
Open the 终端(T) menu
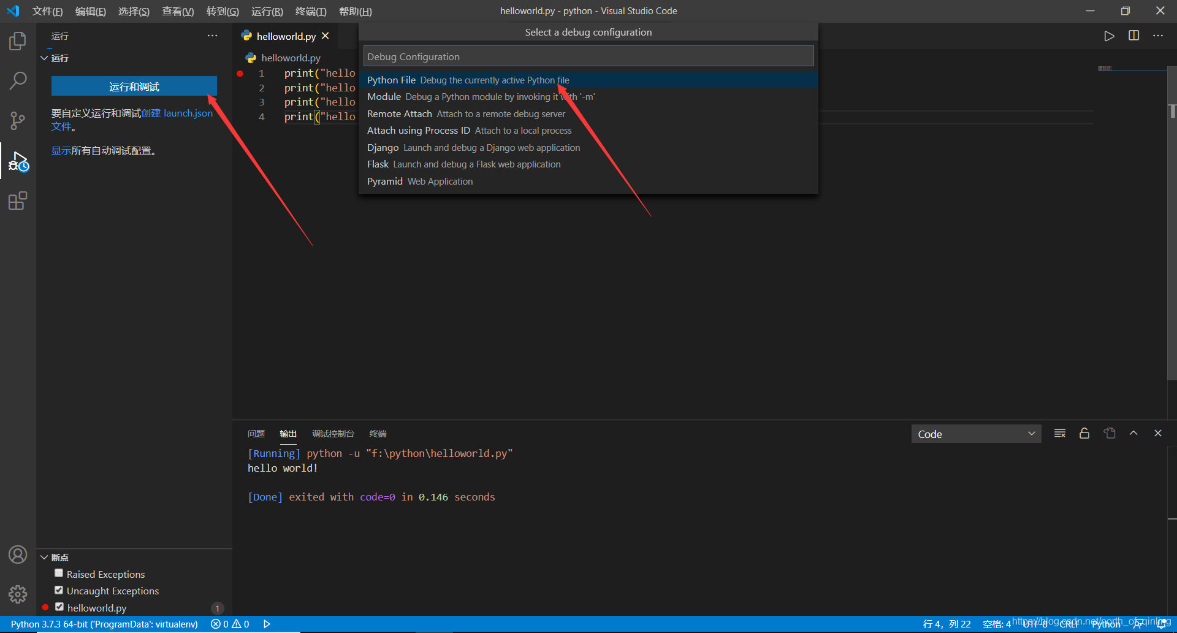tap(311, 11)
